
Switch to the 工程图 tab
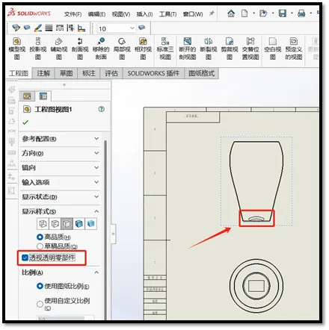pyautogui.click(x=19, y=73)
